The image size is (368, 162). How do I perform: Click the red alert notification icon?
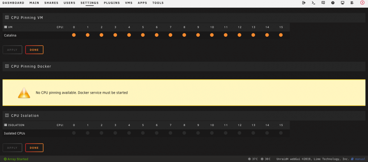click(x=362, y=3)
